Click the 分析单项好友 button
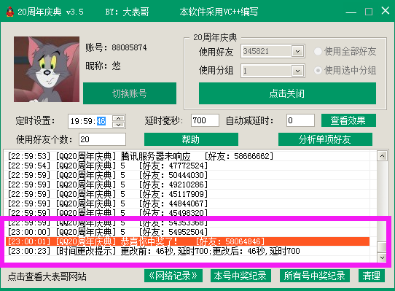The width and height of the screenshot is (395, 291). [x=325, y=139]
